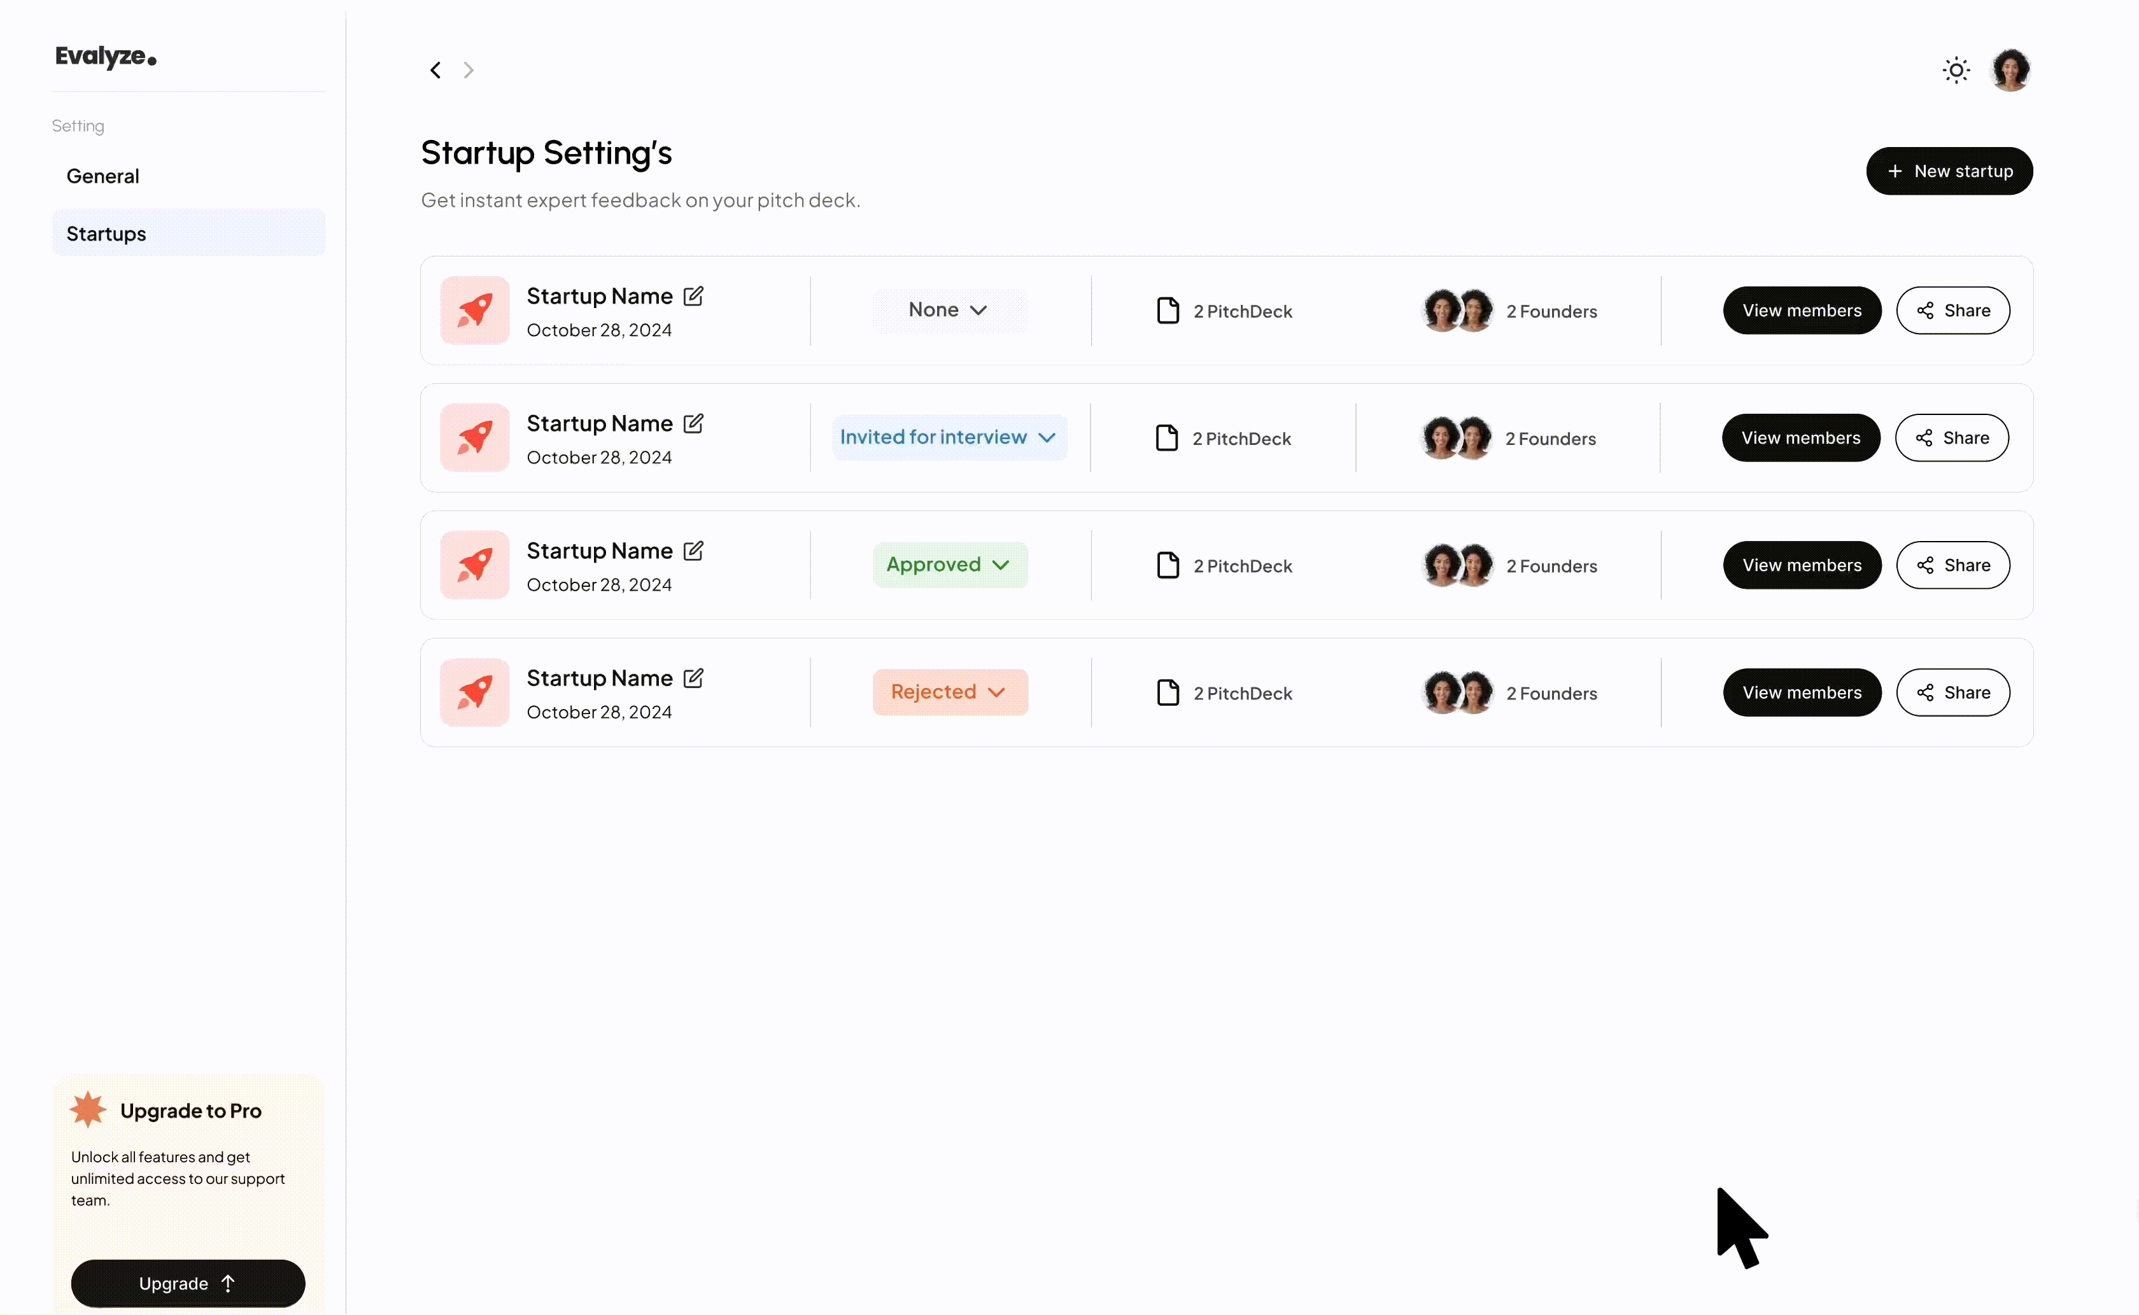Expand the Invited for interview dropdown
The image size is (2139, 1315).
coord(948,437)
